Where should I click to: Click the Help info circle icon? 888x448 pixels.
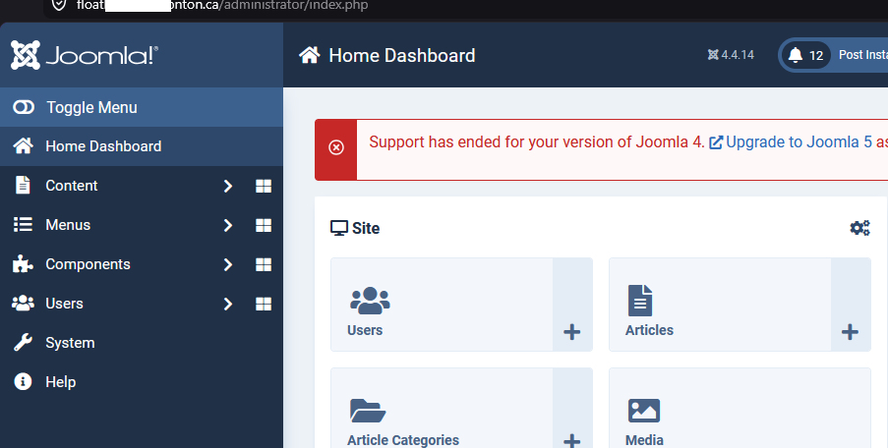pos(23,381)
